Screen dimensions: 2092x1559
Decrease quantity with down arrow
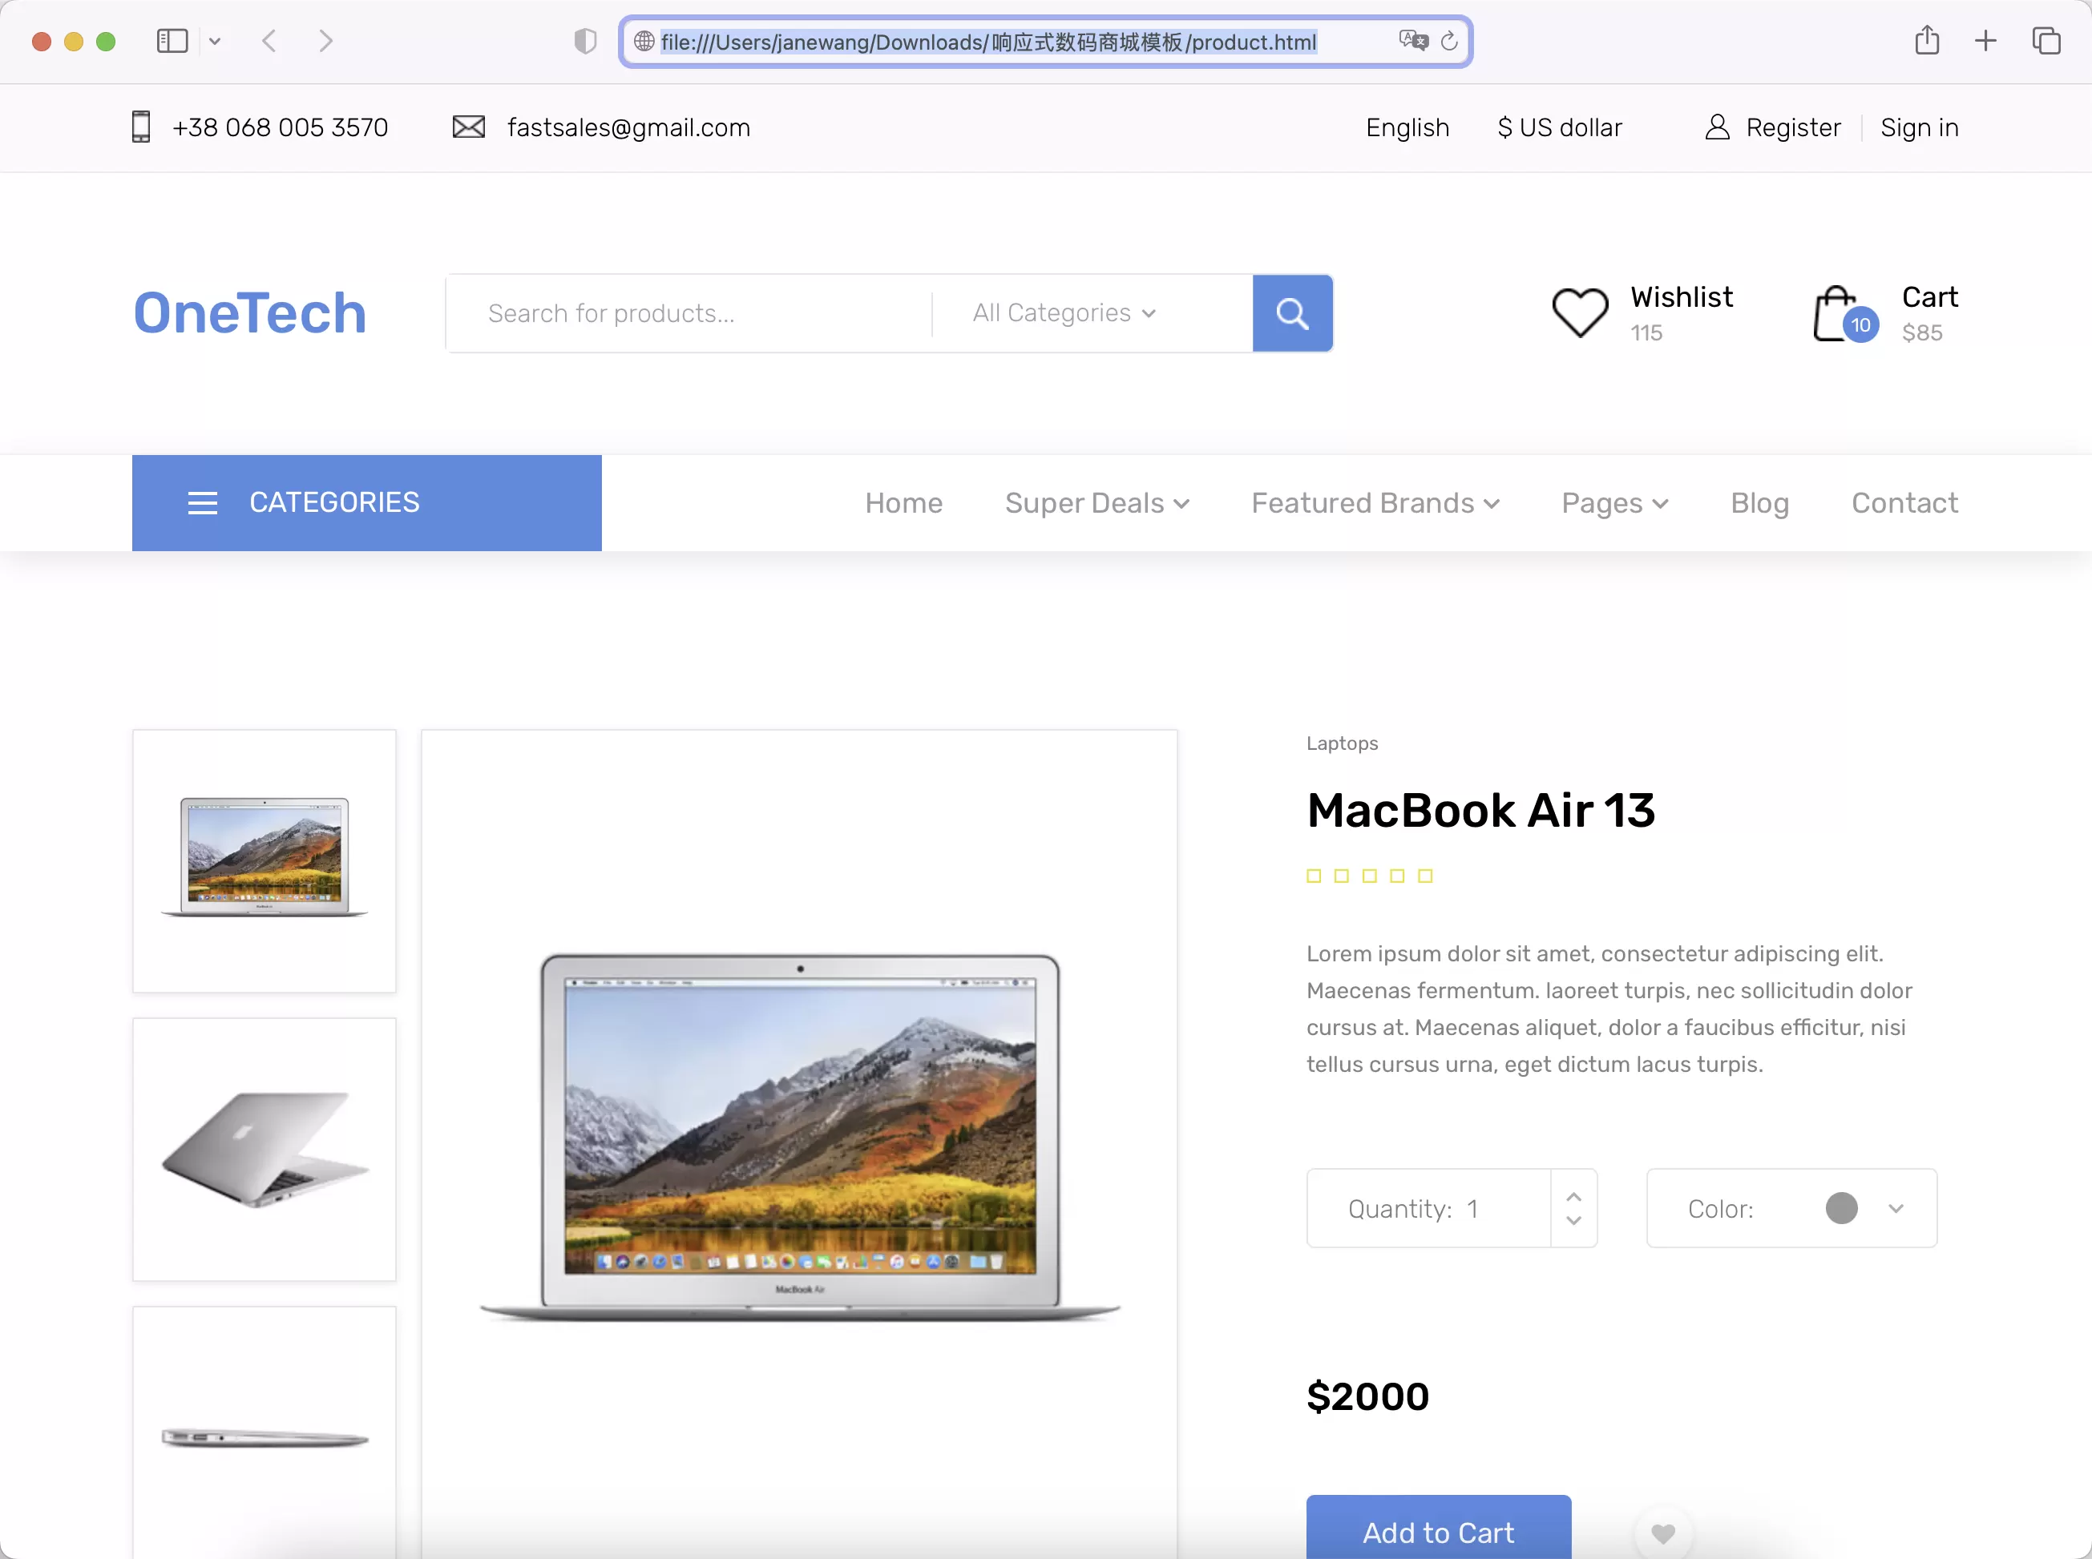pos(1573,1220)
